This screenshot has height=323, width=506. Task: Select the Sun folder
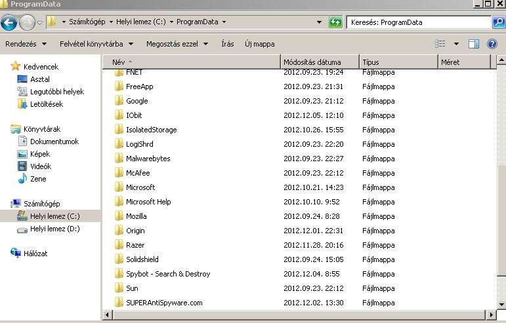132,288
